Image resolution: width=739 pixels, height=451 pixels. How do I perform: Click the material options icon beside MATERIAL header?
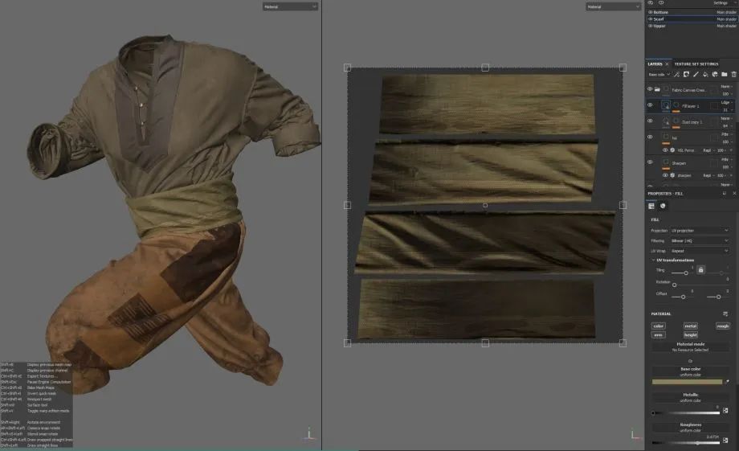point(725,314)
